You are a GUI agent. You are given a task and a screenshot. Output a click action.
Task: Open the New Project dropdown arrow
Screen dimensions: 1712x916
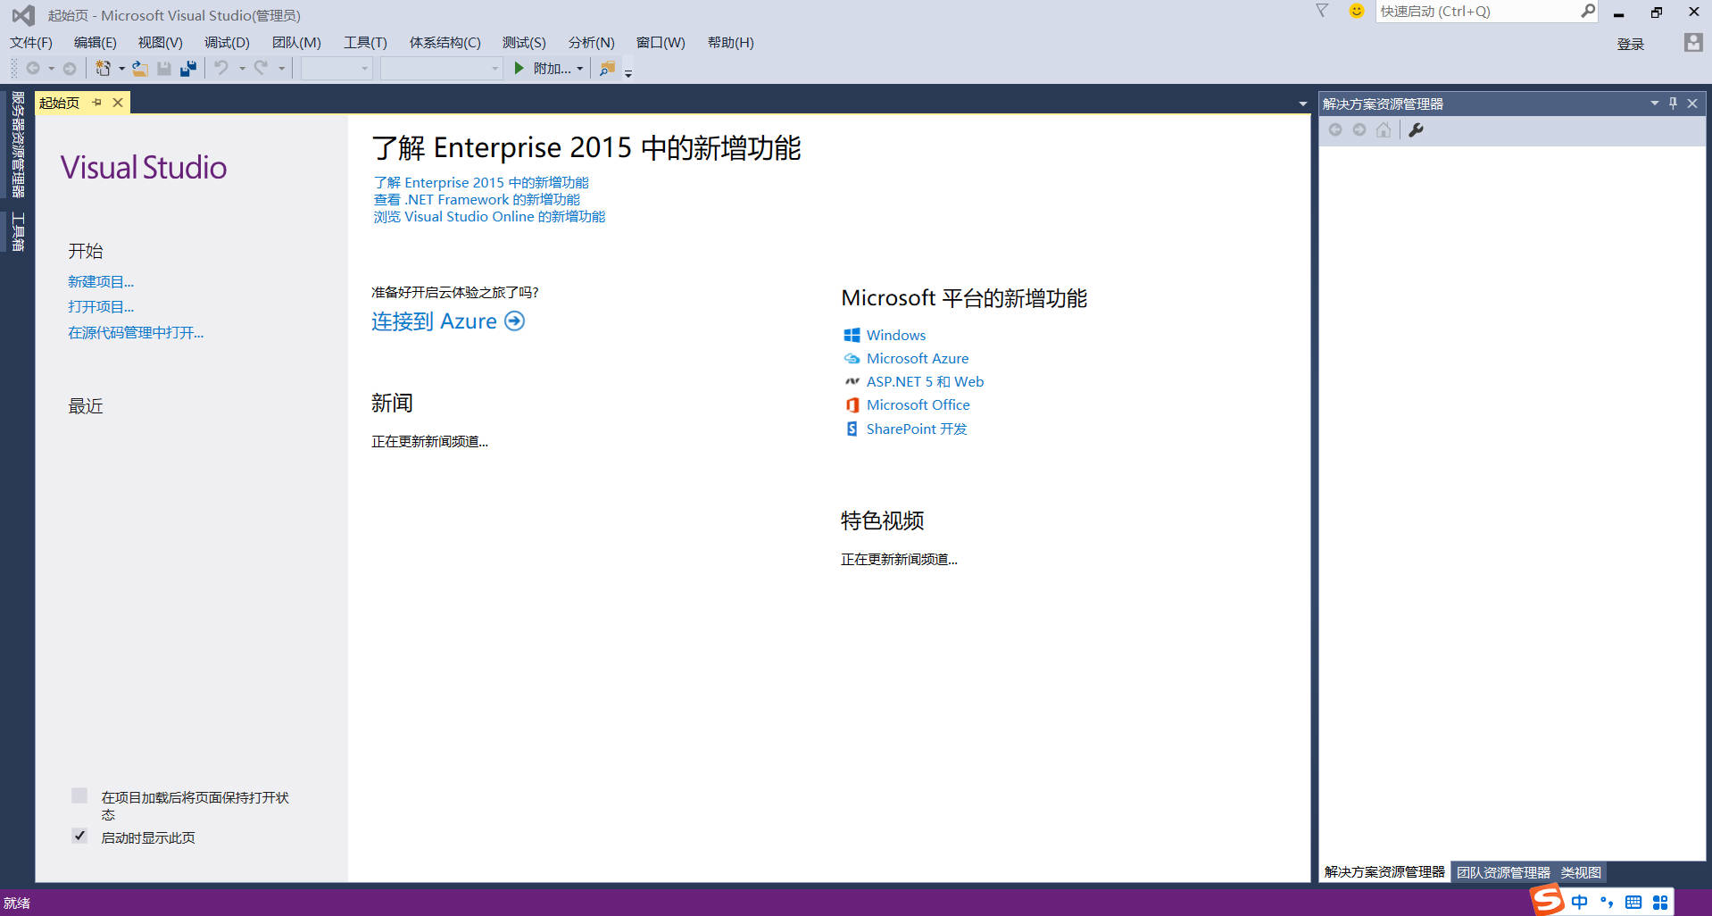pos(121,69)
